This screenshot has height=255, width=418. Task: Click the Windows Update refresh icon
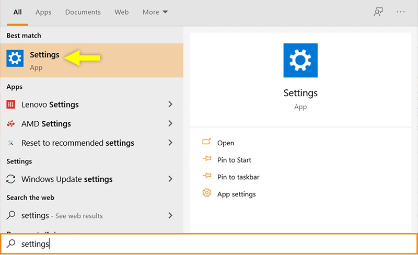[x=11, y=179]
